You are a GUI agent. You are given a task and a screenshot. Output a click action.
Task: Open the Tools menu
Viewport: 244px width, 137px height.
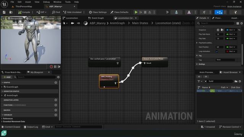point(68,2)
